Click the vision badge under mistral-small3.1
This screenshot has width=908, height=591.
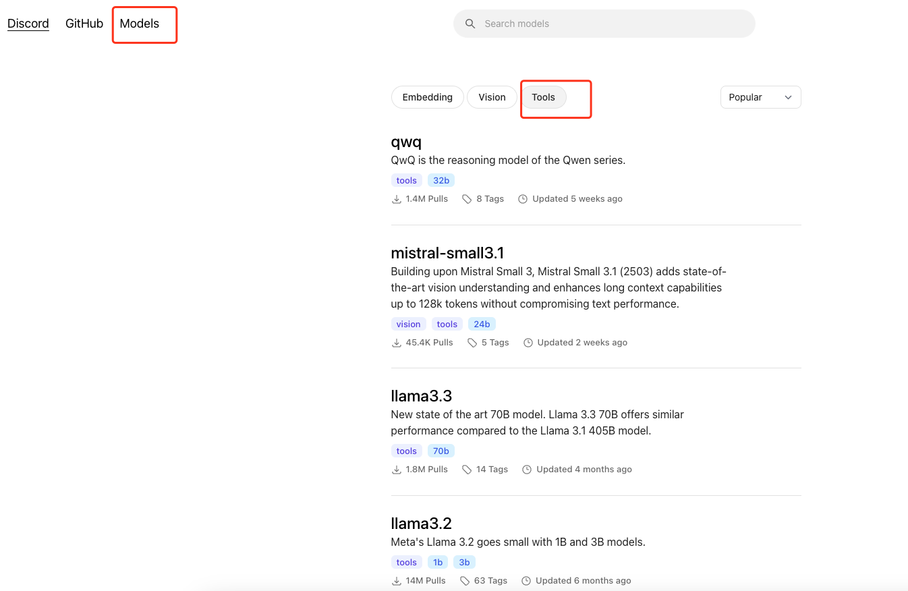[409, 324]
